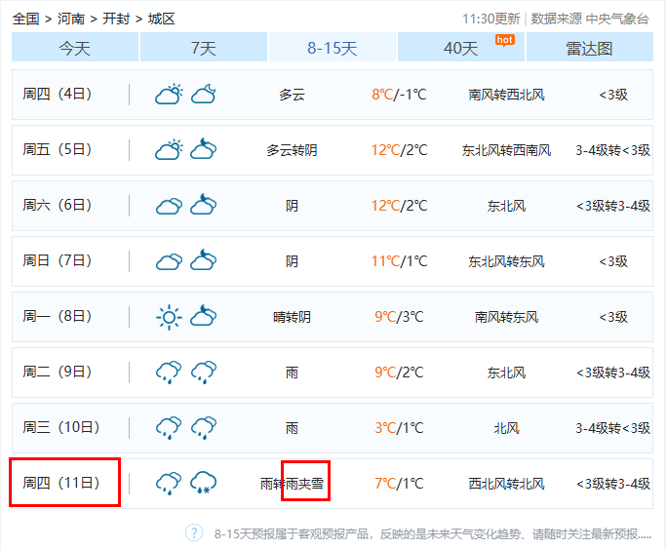Click night rain icon for 周三 (10日)

pos(204,428)
